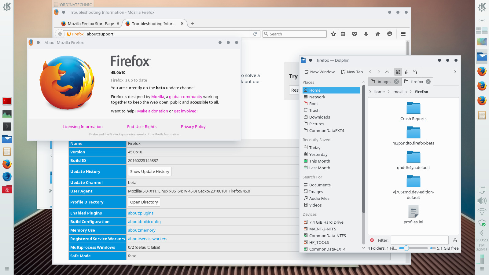This screenshot has width=489, height=275.
Task: Expand breadcrumb chevron before Home
Action: click(370, 92)
